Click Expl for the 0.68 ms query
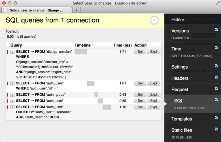Image resolution: width=221 pixels, height=142 pixels. coord(154,101)
